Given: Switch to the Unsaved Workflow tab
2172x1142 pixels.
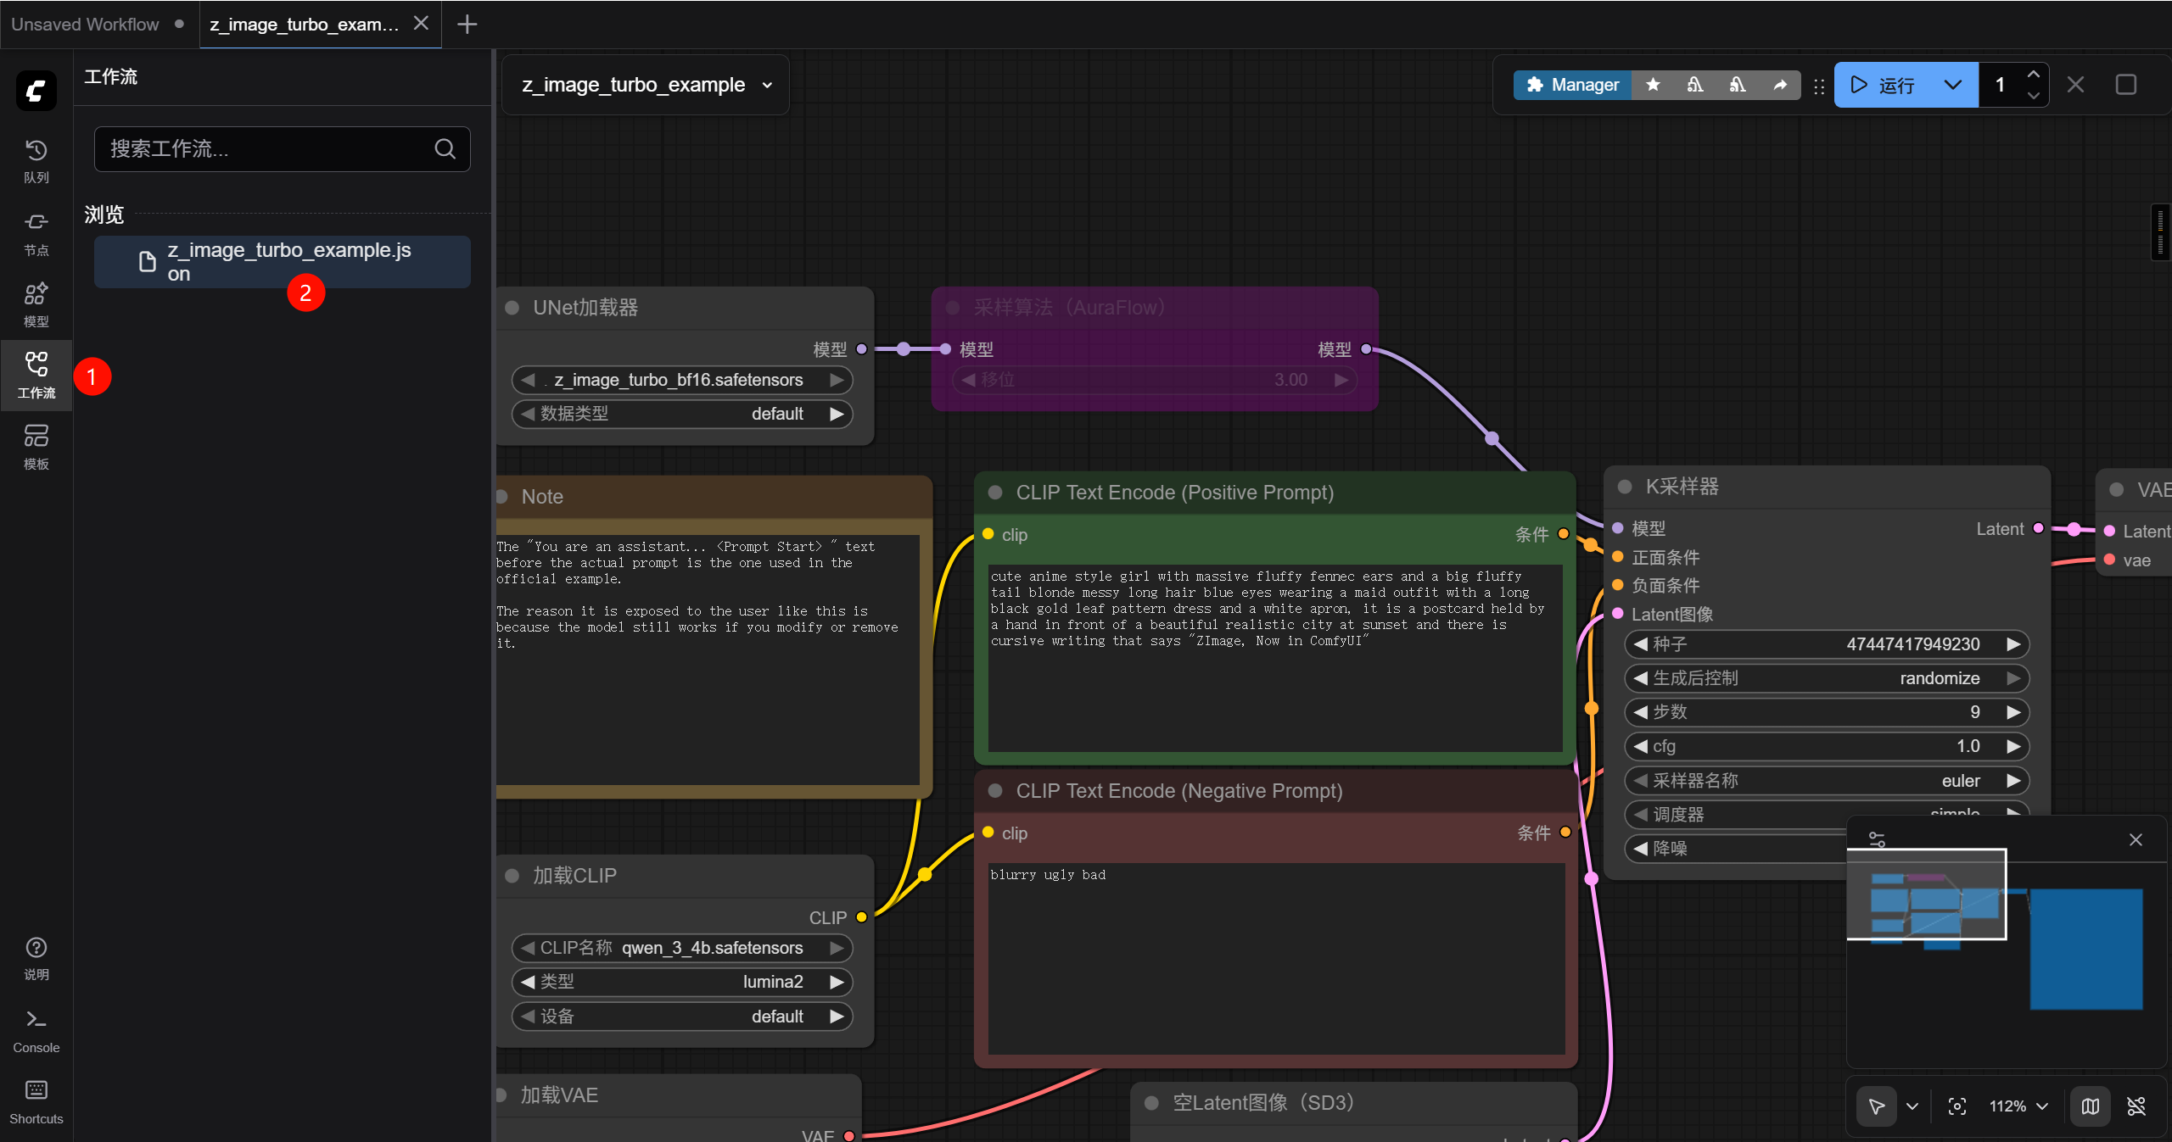Looking at the screenshot, I should pos(85,24).
